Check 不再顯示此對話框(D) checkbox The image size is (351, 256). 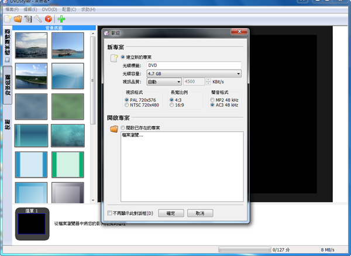tap(109, 213)
